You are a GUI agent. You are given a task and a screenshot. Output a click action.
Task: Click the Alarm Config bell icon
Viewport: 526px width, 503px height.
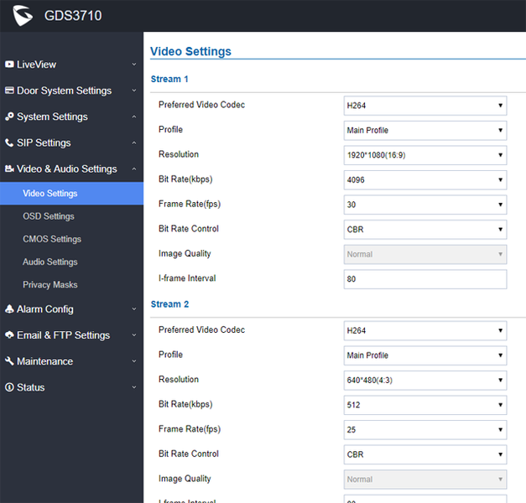(x=9, y=309)
